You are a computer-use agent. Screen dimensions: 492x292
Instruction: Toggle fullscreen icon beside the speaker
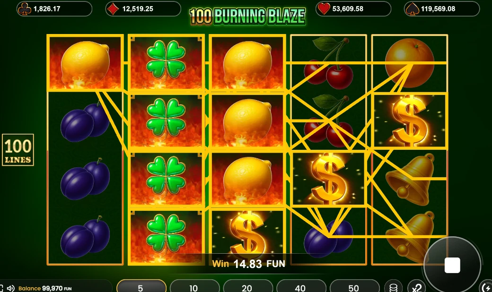click(x=1, y=288)
